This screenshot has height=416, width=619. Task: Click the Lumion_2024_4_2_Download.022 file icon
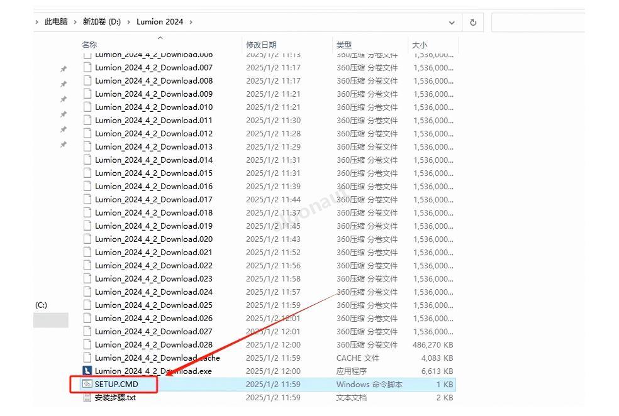pyautogui.click(x=87, y=265)
